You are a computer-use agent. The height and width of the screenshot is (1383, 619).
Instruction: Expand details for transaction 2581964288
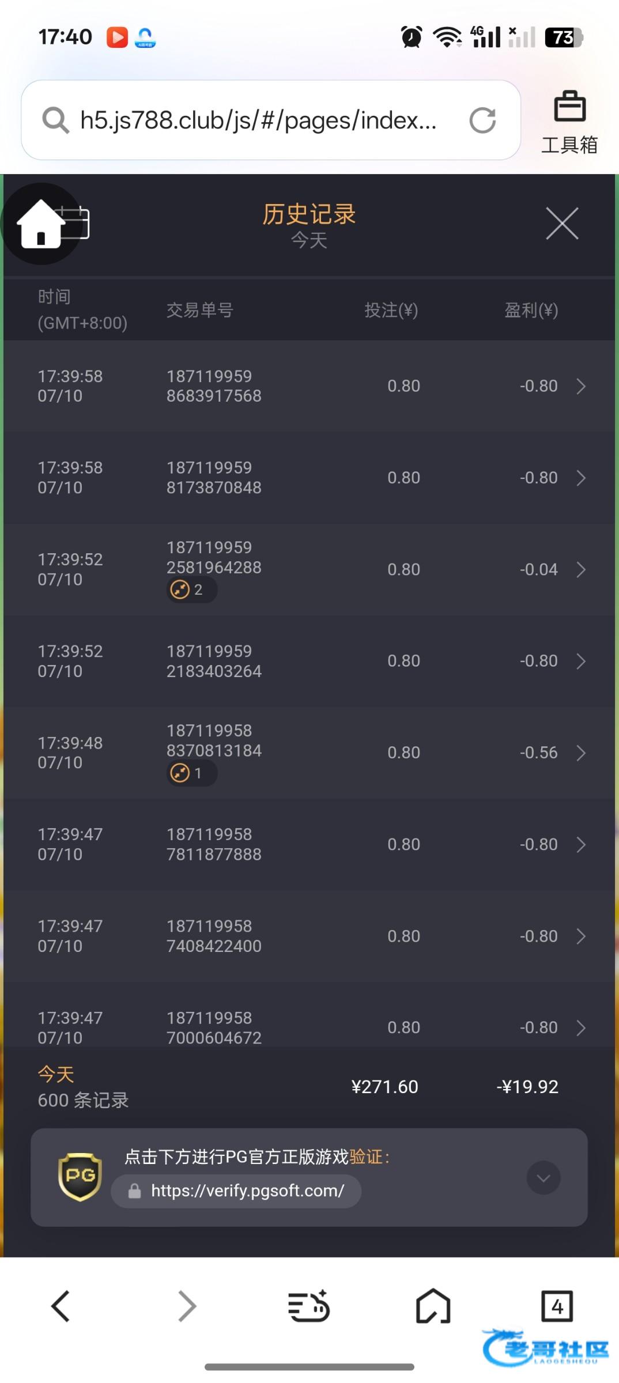(x=581, y=570)
